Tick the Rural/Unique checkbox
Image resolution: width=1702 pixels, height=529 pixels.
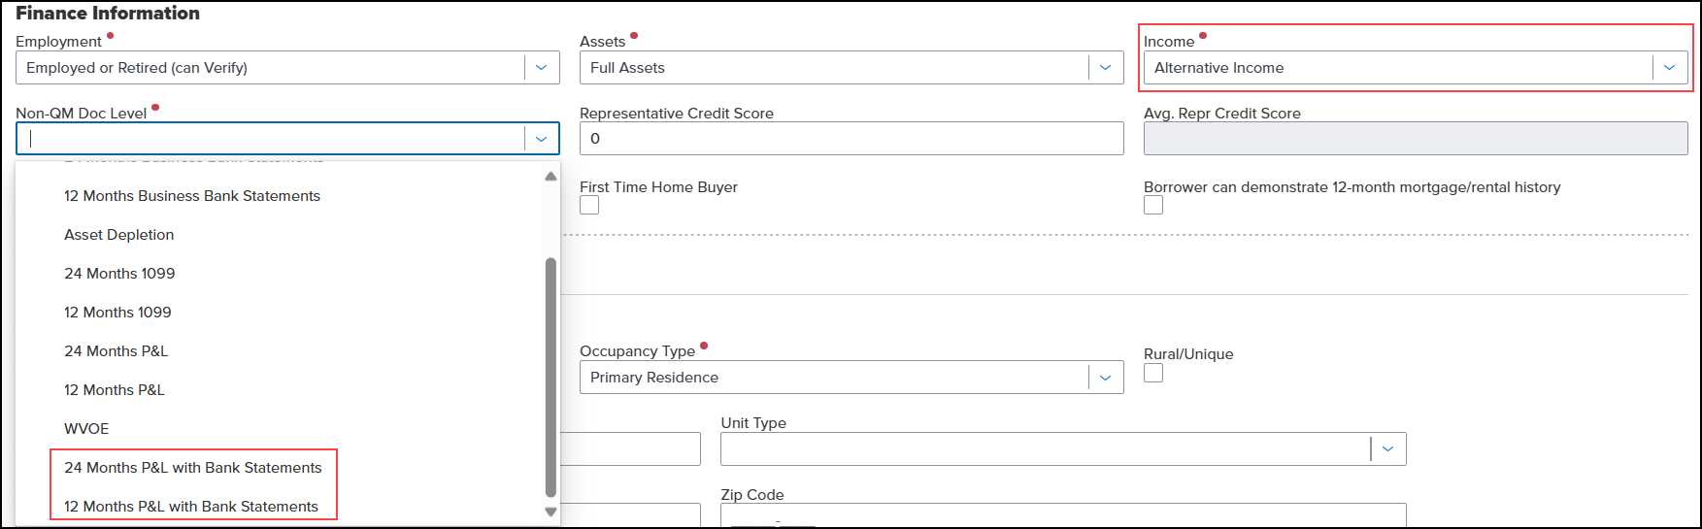click(1153, 373)
